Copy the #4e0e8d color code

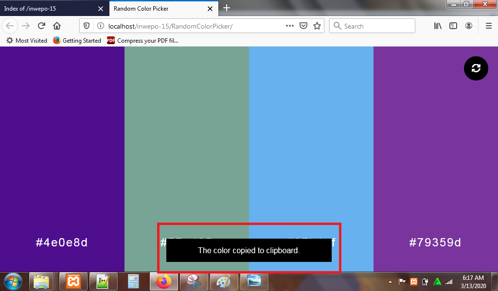(x=62, y=242)
